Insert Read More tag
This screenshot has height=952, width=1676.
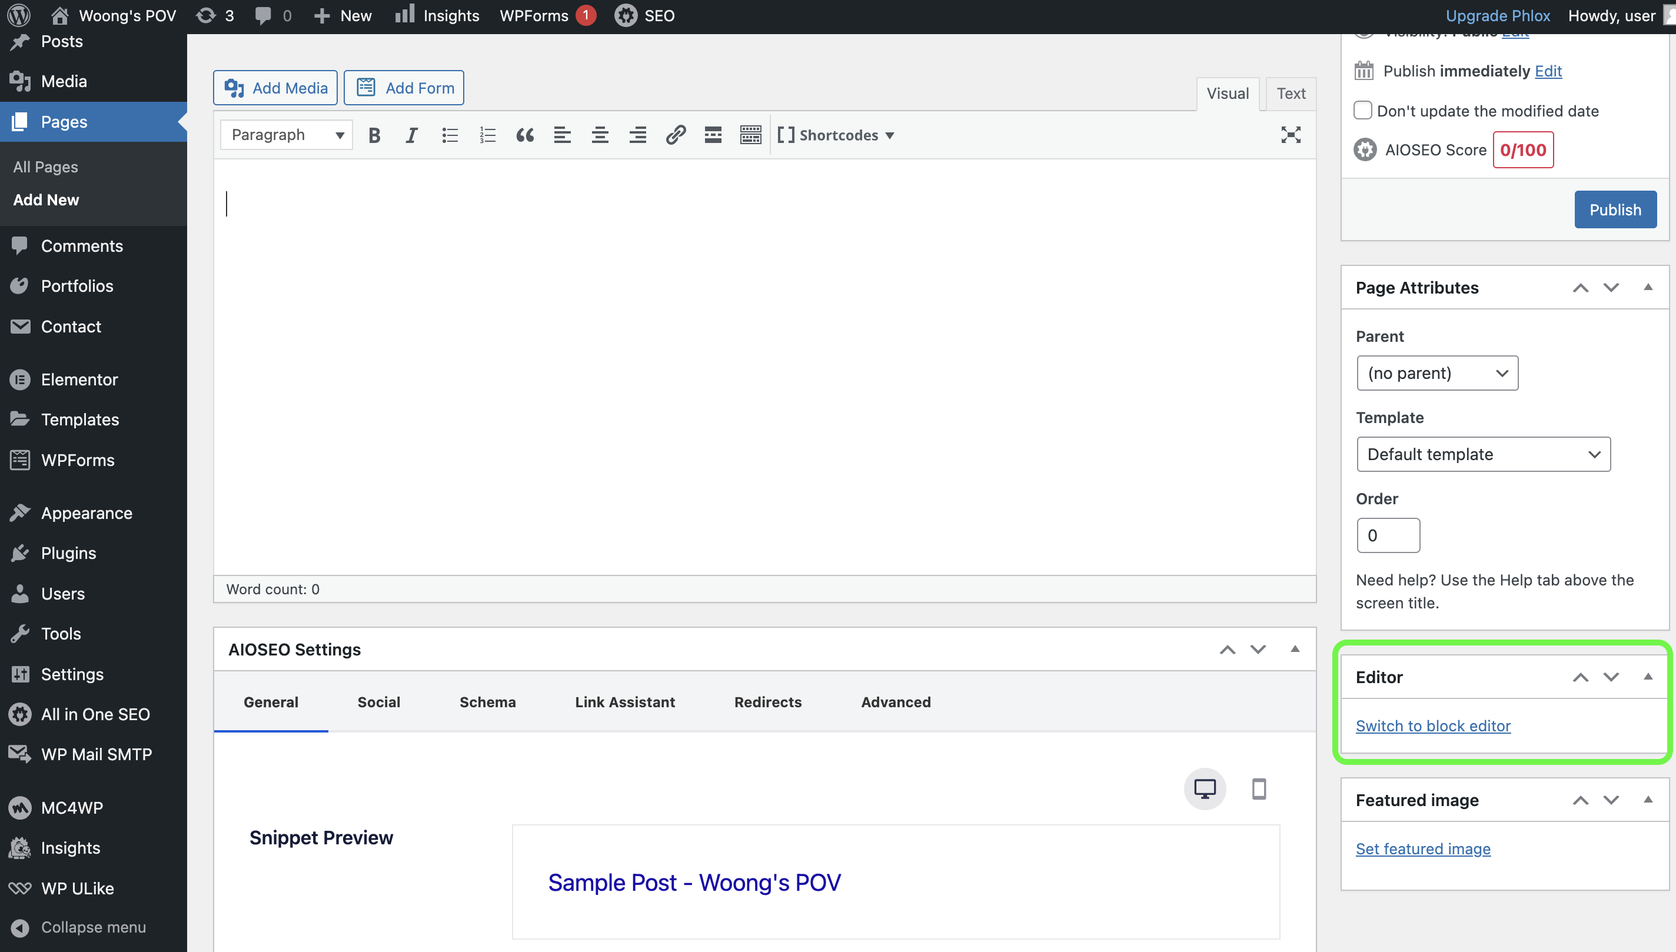click(x=713, y=135)
